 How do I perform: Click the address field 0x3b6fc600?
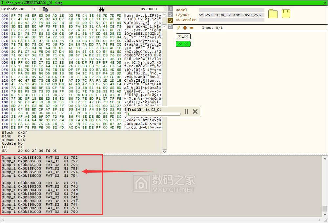(15, 9)
